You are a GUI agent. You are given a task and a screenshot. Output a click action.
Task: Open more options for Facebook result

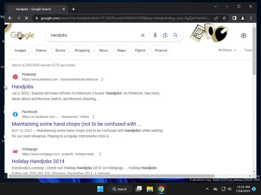pyautogui.click(x=93, y=117)
